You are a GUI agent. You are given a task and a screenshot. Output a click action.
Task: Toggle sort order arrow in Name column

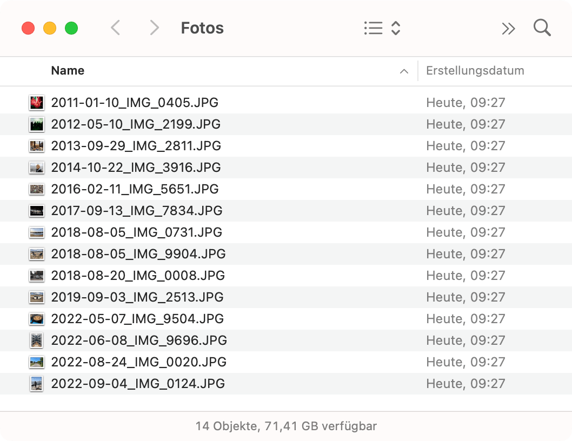(x=403, y=71)
